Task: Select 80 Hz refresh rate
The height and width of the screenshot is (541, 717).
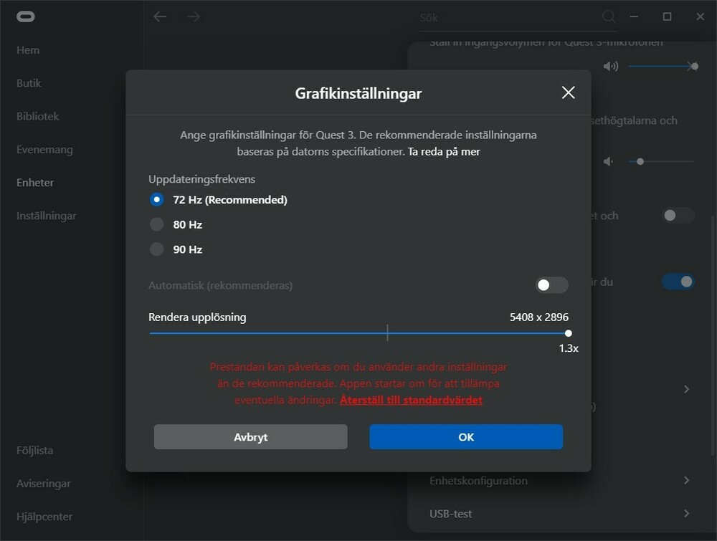Action: point(157,224)
